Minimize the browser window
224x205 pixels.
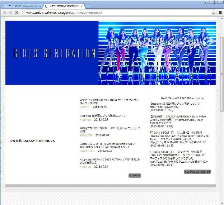207,2
